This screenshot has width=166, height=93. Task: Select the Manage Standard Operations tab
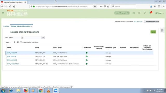[21, 26]
